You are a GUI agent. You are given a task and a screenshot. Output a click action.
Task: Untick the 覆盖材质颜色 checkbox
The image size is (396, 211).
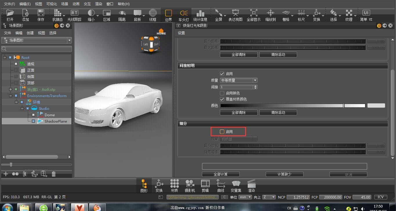[222, 99]
